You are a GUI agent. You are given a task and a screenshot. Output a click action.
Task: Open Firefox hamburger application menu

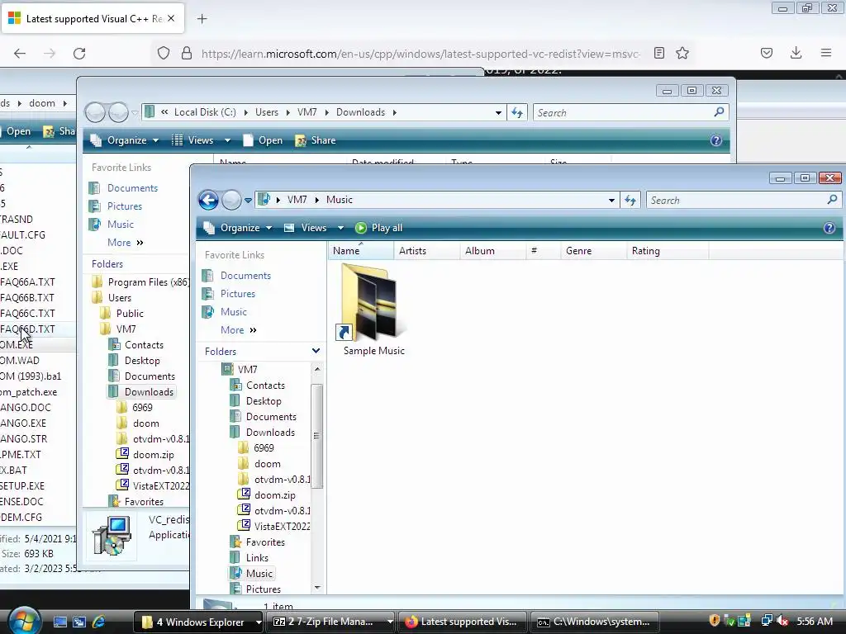(826, 53)
